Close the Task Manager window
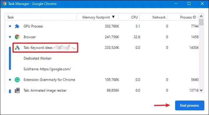The image size is (209, 115). 202,4
